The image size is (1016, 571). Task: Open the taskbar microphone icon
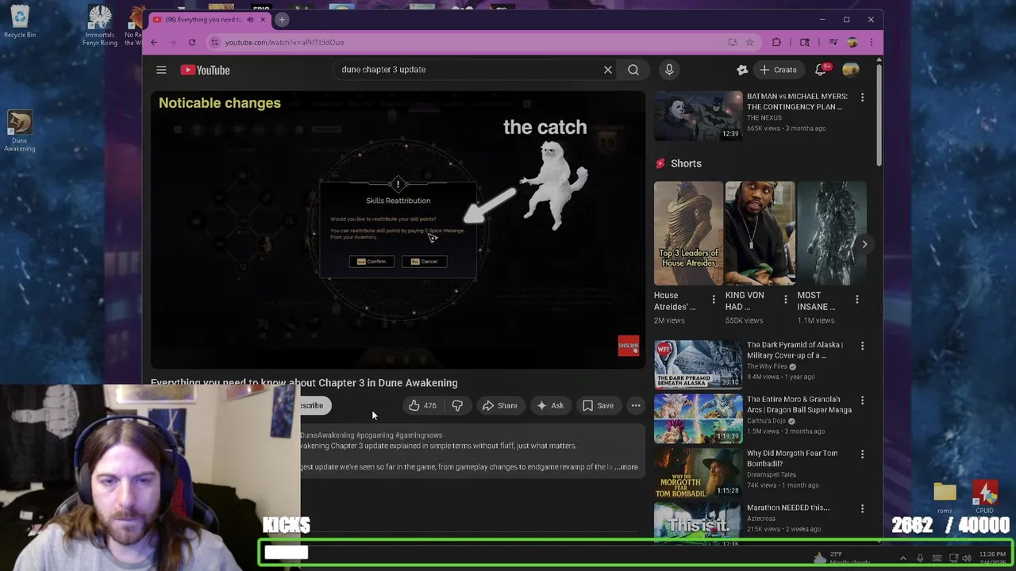tap(920, 558)
